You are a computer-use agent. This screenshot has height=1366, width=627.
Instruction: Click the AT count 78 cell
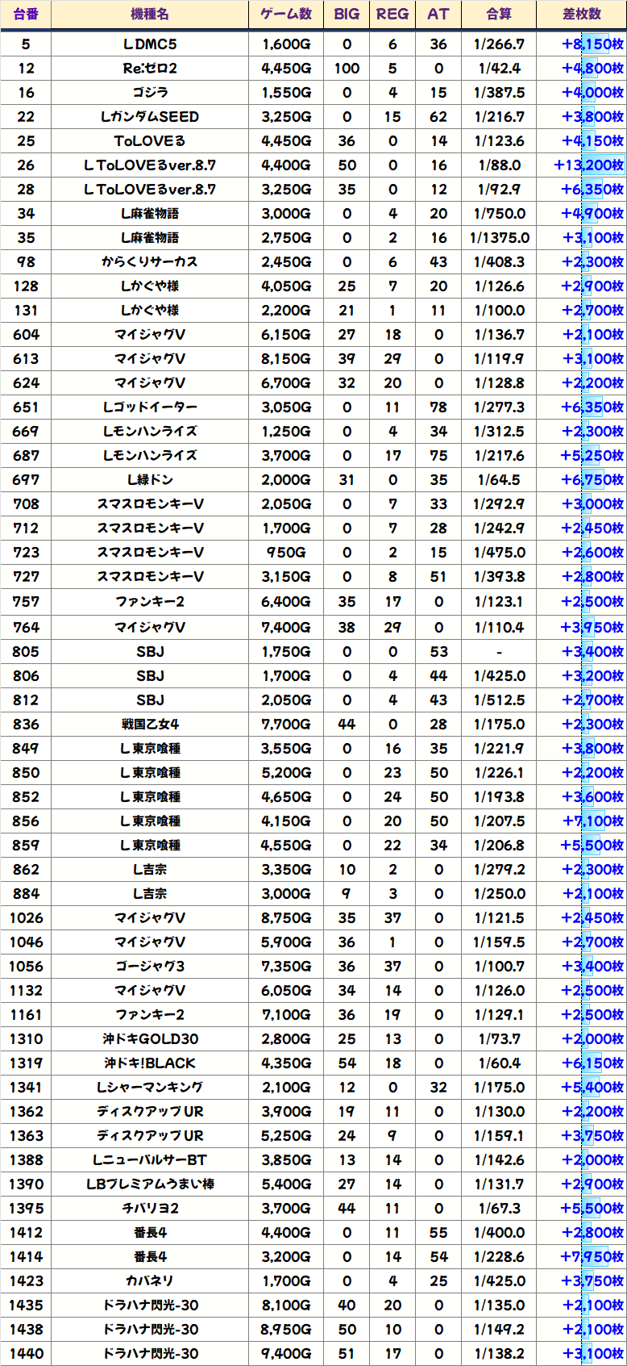(438, 407)
